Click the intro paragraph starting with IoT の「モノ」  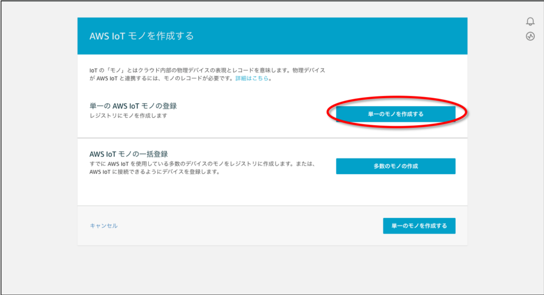point(207,71)
